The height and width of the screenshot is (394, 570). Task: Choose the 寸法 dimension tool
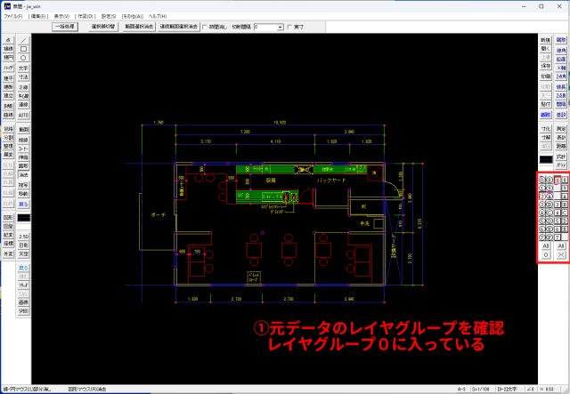point(24,77)
